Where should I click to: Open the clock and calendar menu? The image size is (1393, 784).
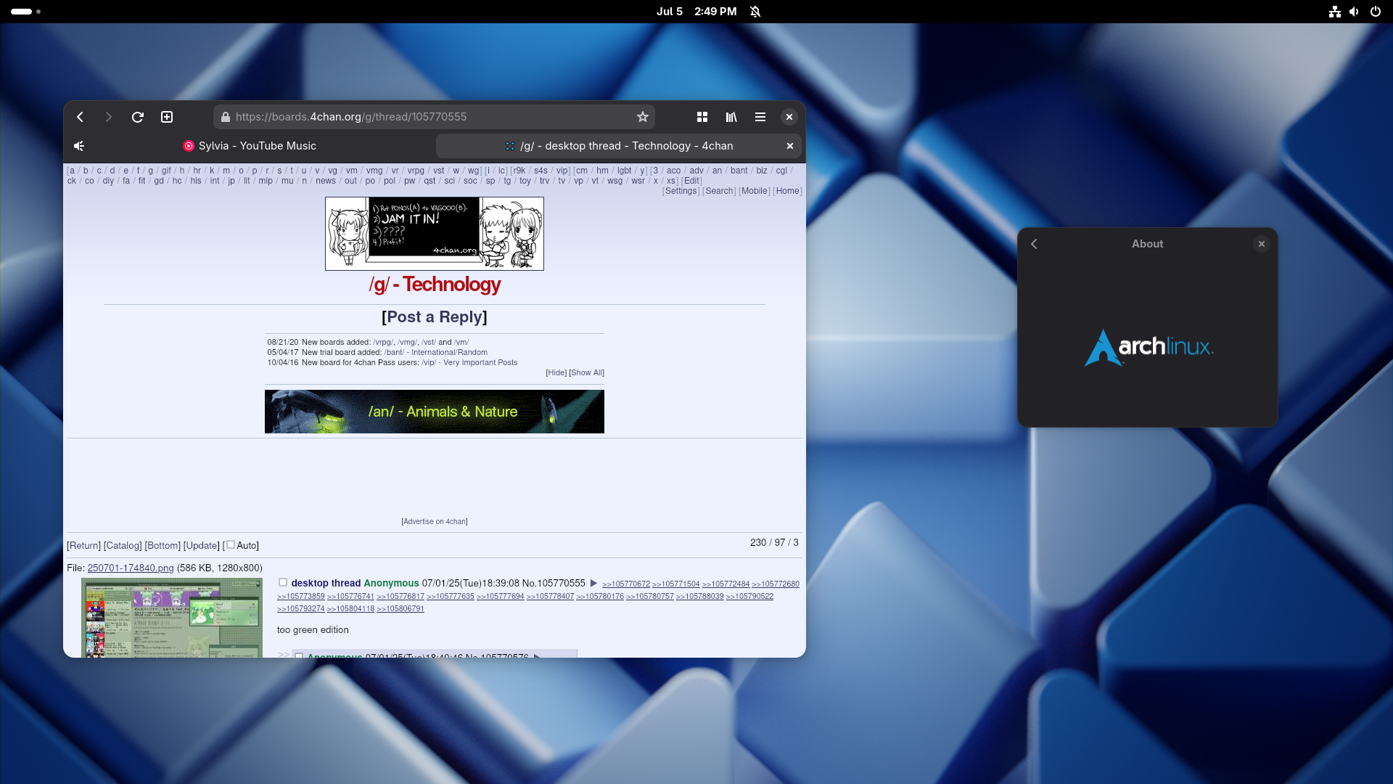(696, 12)
